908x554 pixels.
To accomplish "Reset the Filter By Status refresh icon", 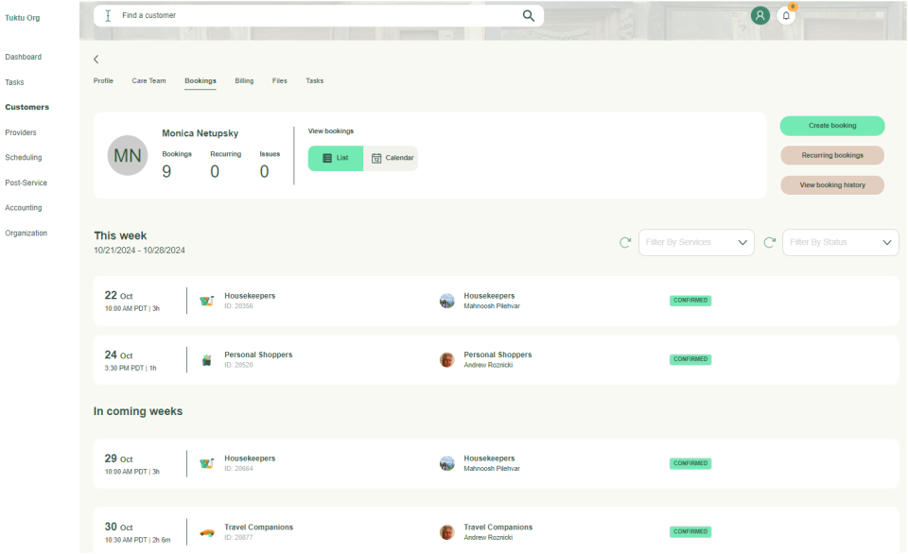I will [x=770, y=243].
